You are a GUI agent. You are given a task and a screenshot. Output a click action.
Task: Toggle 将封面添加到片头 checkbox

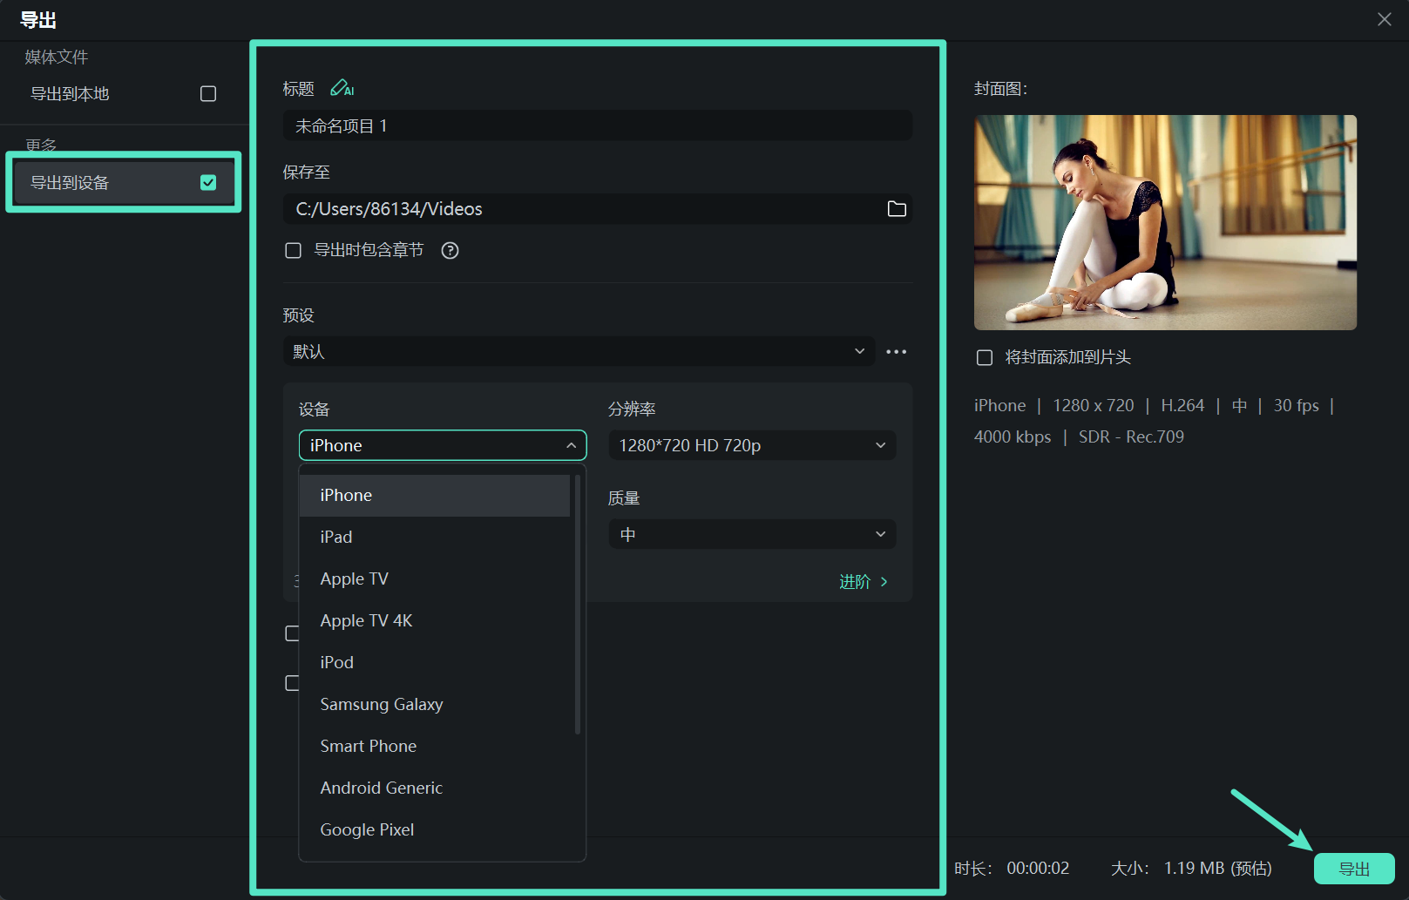coord(985,358)
